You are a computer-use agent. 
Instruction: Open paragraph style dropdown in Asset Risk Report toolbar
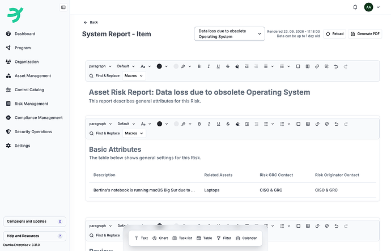click(x=100, y=66)
